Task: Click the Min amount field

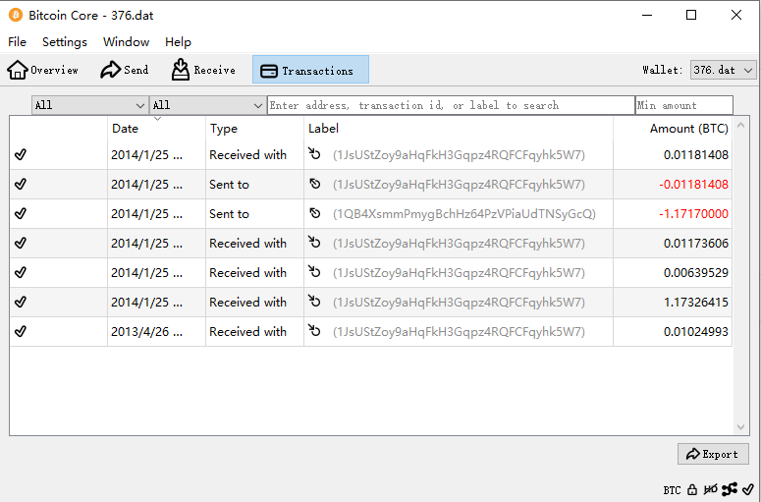Action: [683, 105]
